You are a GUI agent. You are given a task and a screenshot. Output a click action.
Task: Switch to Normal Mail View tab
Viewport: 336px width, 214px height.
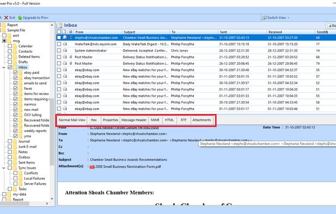click(72, 120)
